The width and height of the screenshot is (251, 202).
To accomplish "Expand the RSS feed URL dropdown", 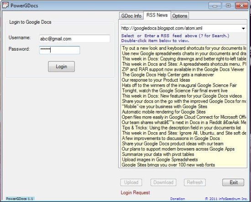I will coord(243,28).
